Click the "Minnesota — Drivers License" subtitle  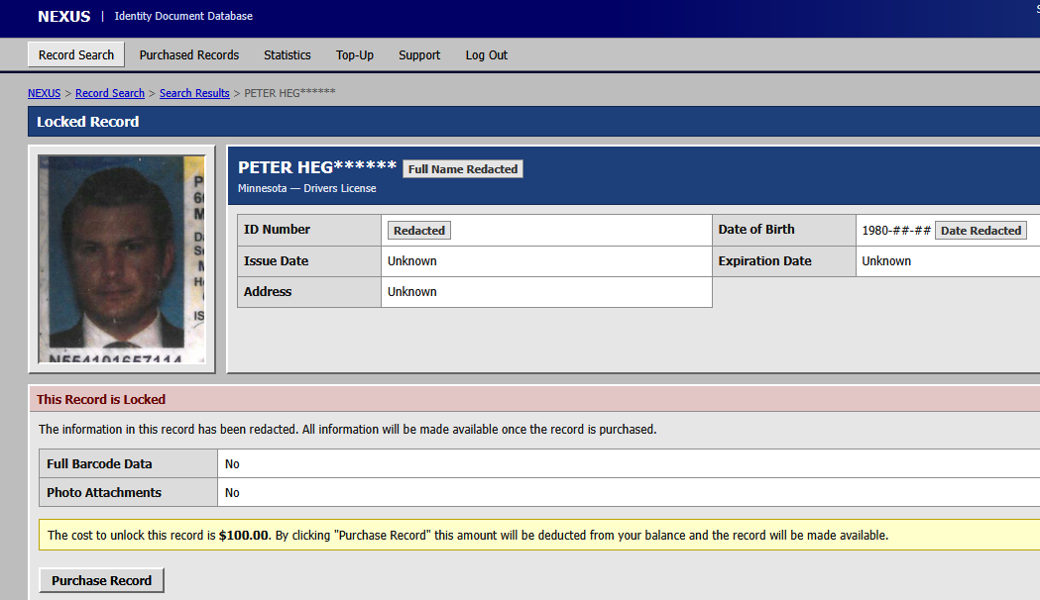click(307, 188)
